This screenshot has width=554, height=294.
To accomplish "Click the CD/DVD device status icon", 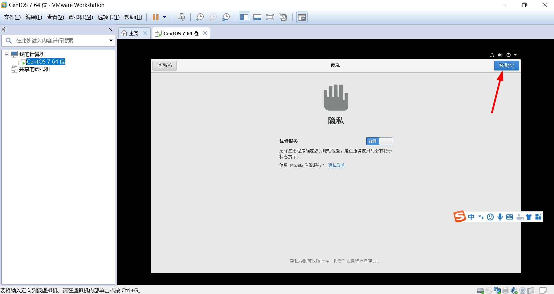I will point(489,291).
